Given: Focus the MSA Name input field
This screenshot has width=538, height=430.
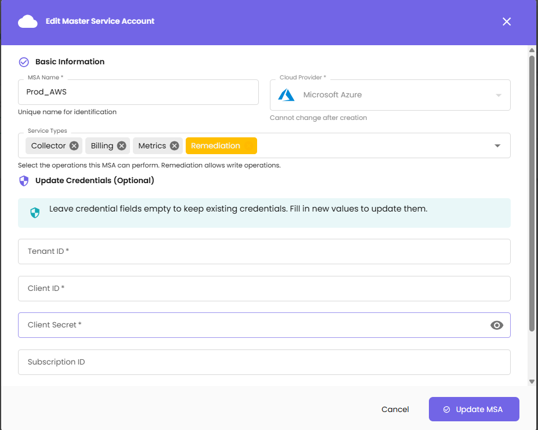Looking at the screenshot, I should [138, 92].
